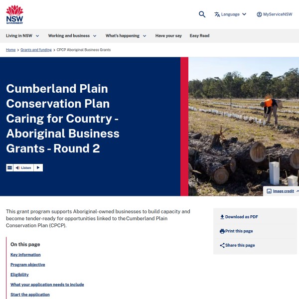Click the share icon

pos(222,245)
